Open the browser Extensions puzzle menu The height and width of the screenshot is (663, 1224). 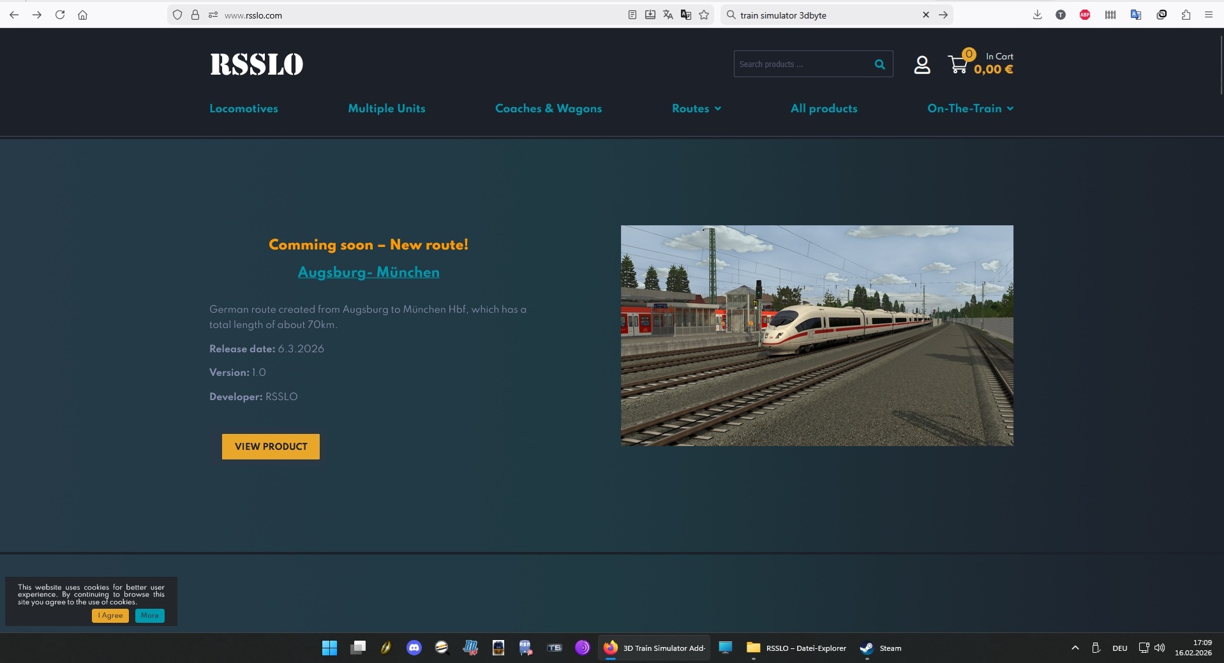1186,15
